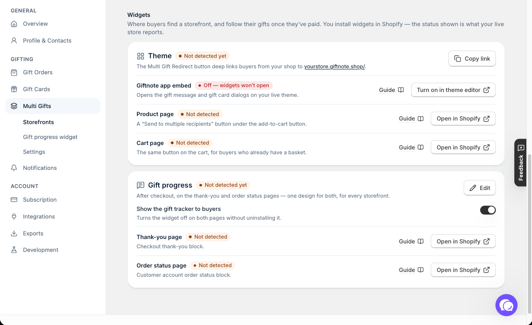
Task: Click the Subscription card icon
Action: [14, 200]
